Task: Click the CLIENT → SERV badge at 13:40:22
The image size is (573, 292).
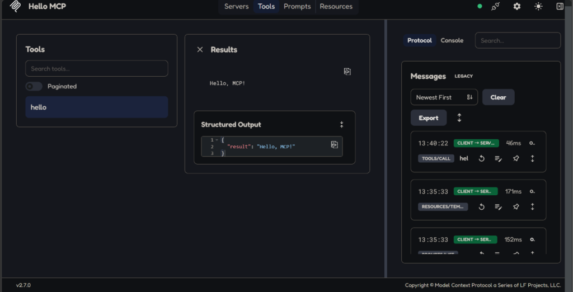Action: 476,143
